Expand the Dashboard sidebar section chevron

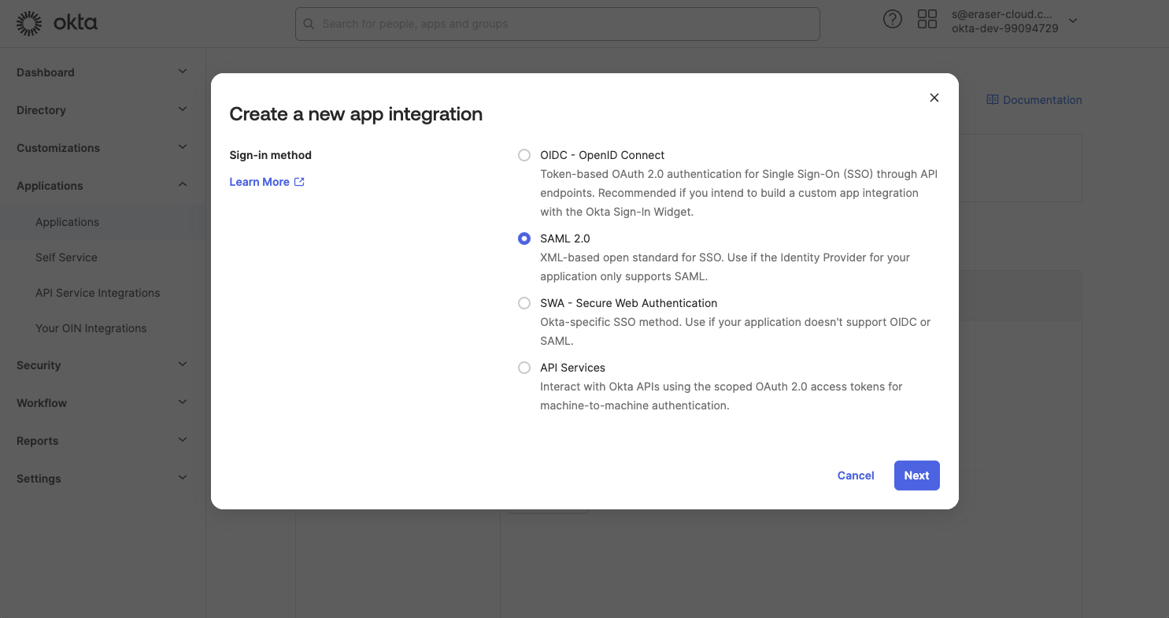click(x=183, y=72)
